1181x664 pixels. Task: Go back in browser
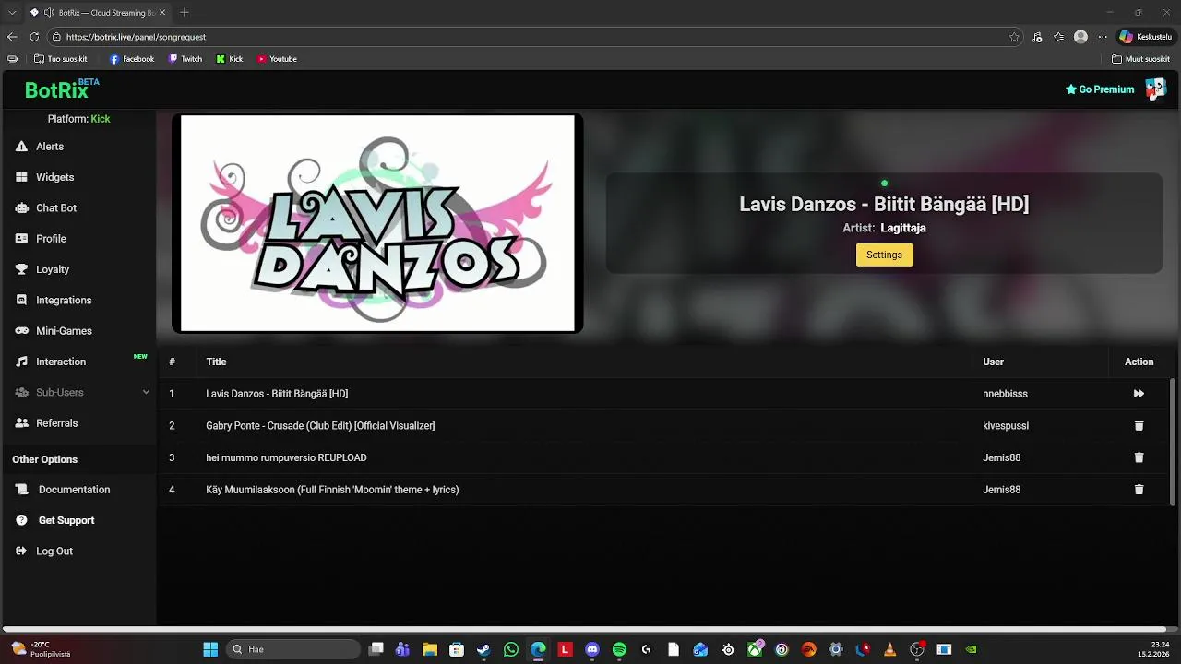click(12, 37)
